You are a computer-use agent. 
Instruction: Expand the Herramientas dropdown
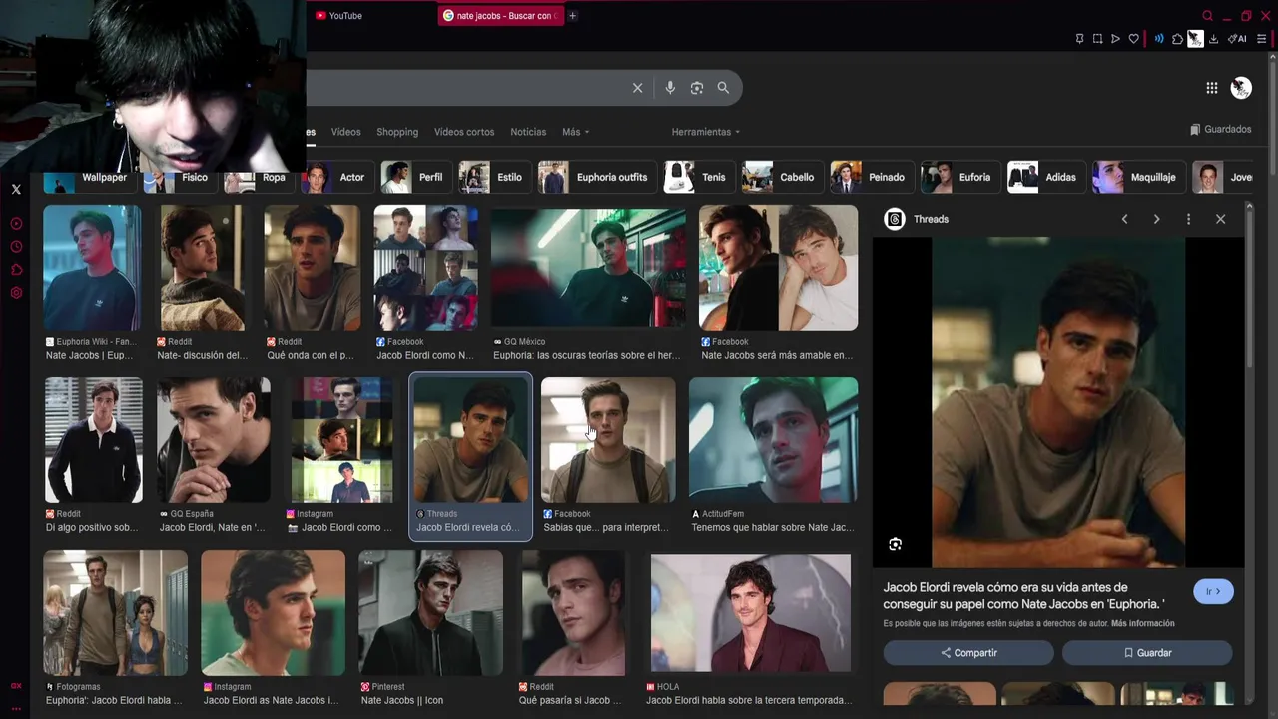(706, 132)
